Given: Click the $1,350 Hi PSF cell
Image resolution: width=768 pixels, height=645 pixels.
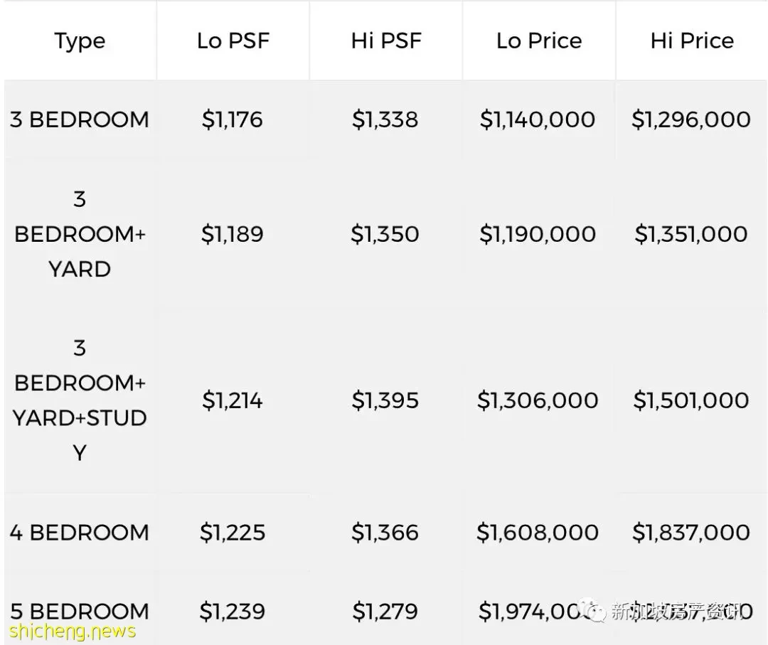Looking at the screenshot, I should 385,234.
